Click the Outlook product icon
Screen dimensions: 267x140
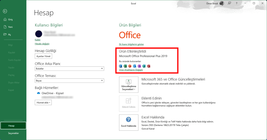pyautogui.click(x=135, y=66)
